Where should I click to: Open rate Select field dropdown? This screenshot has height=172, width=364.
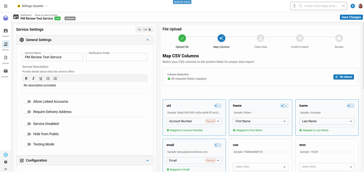point(260,166)
